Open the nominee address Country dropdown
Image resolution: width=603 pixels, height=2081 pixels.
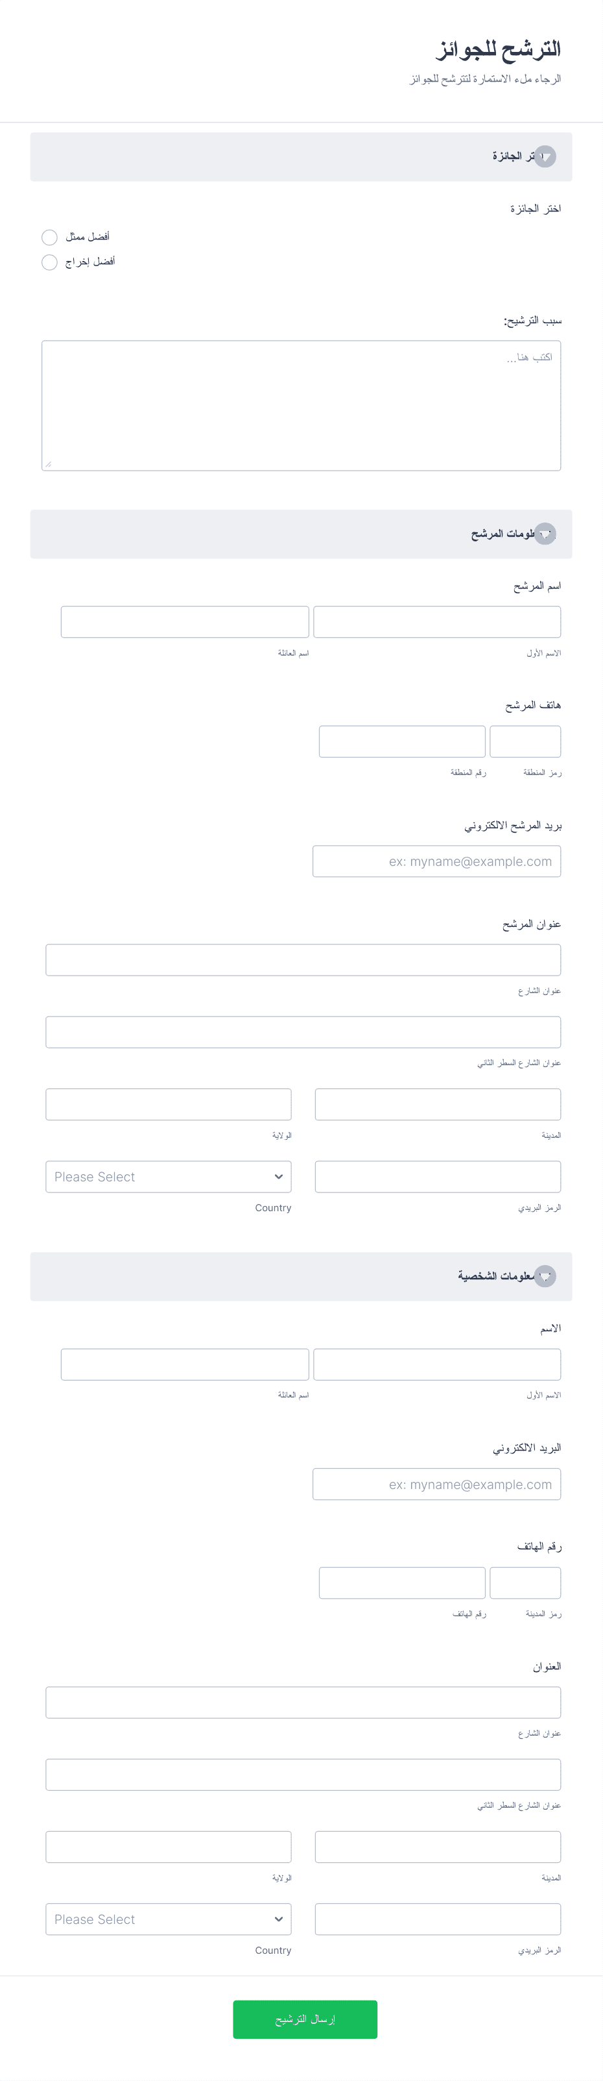pyautogui.click(x=169, y=1177)
